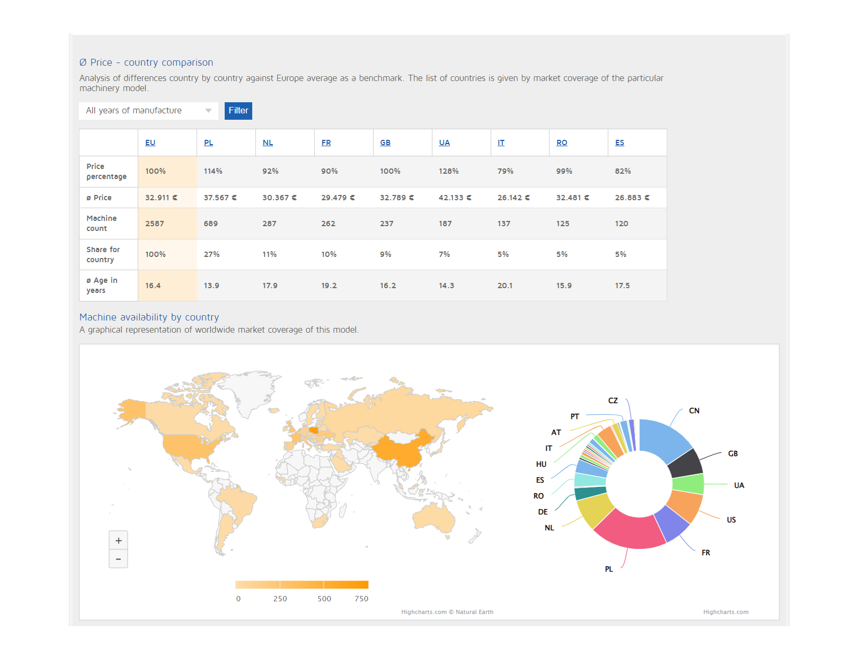860x659 pixels.
Task: Open the GB column link
Action: coord(385,143)
